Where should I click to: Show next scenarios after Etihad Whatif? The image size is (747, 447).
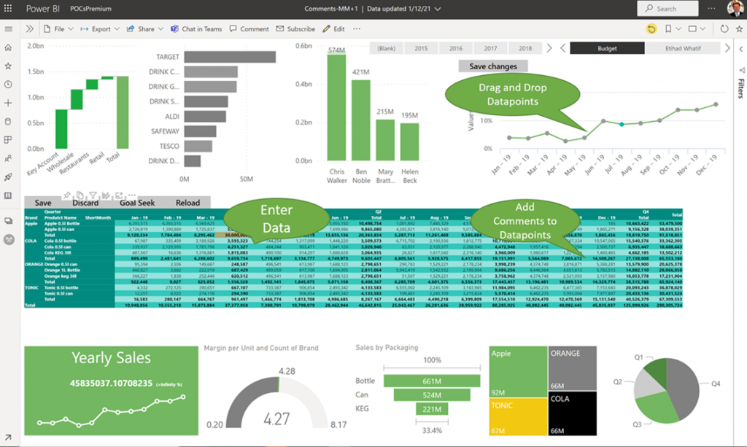[x=727, y=48]
